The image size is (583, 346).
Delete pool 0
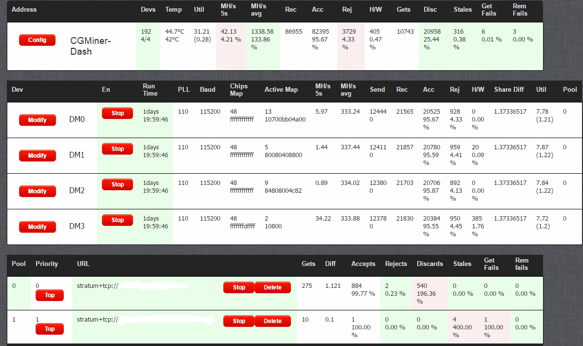pyautogui.click(x=272, y=287)
